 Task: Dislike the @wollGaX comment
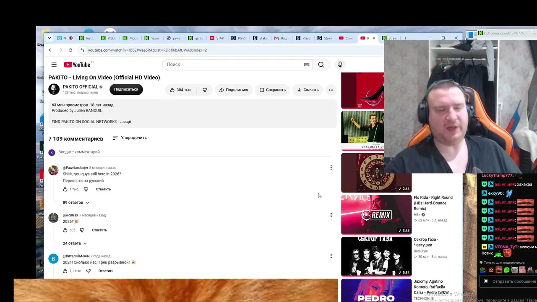82,230
